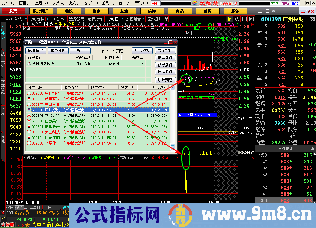Click the 删除预警 button

click(x=165, y=80)
